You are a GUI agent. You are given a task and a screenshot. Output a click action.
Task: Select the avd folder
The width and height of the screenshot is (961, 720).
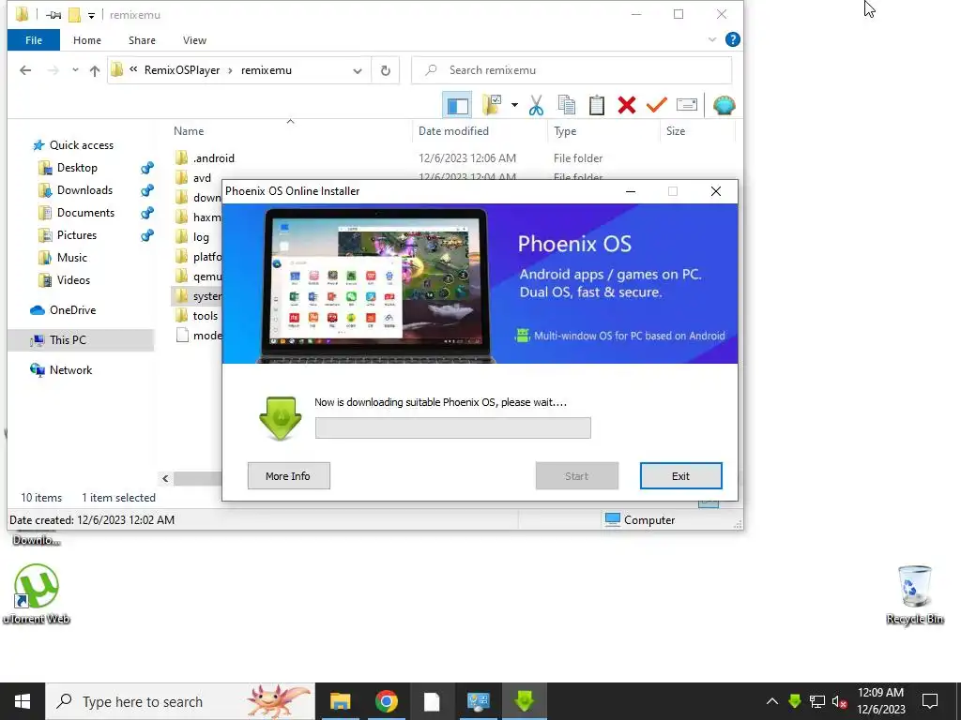202,178
